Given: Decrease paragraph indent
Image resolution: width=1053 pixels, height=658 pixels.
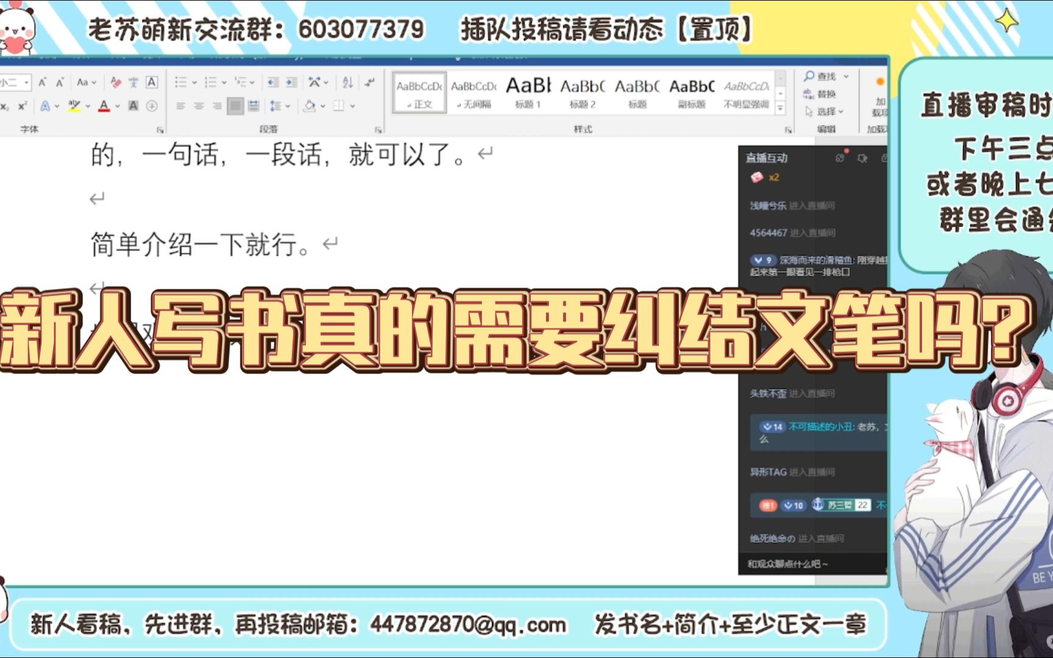Looking at the screenshot, I should click(x=274, y=82).
